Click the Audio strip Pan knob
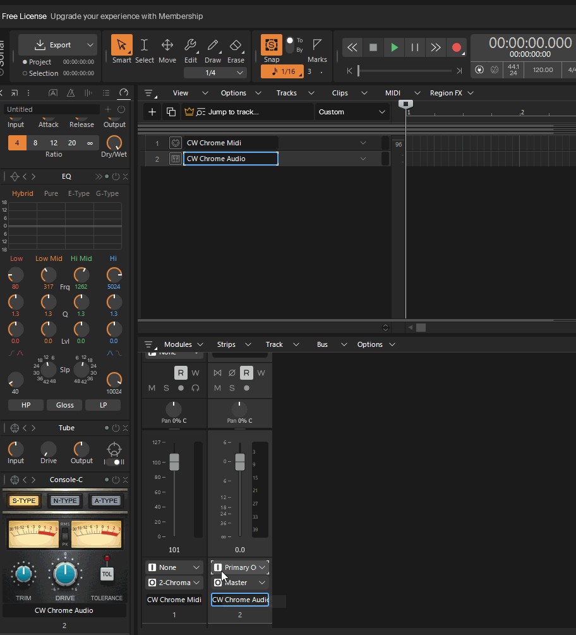This screenshot has height=635, width=576. pos(239,409)
